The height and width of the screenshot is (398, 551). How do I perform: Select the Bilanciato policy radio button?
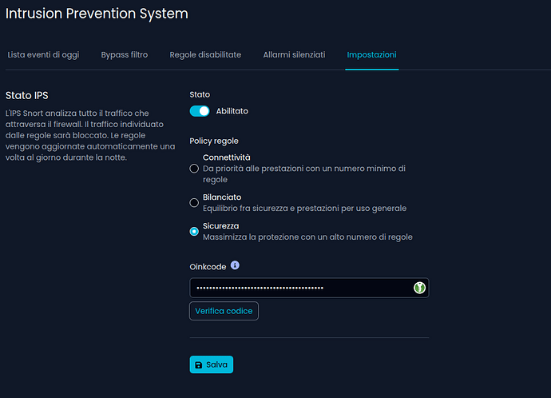(x=194, y=203)
